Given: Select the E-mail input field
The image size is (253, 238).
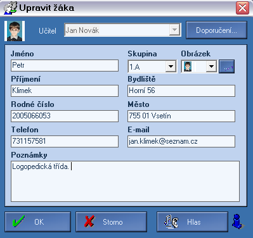Looking at the screenshot, I should point(181,141).
